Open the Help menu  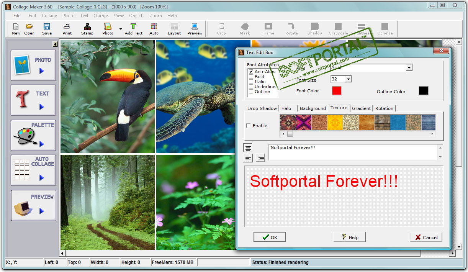[172, 16]
